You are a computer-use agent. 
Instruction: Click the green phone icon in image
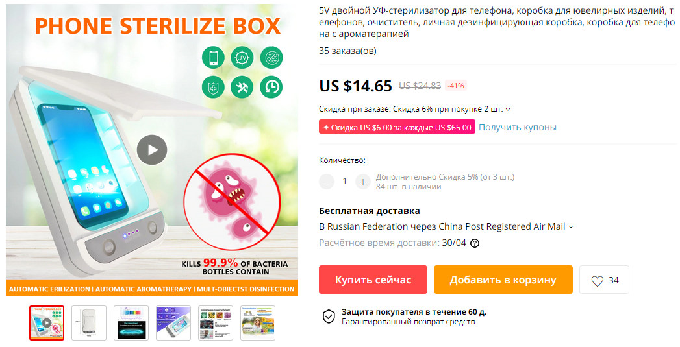(213, 58)
